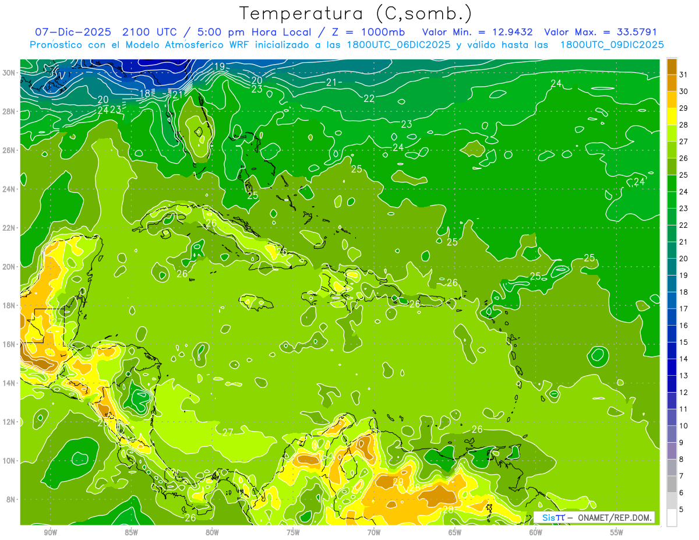The image size is (699, 540).
Task: Click the legend value label '31'
Action: tap(683, 75)
